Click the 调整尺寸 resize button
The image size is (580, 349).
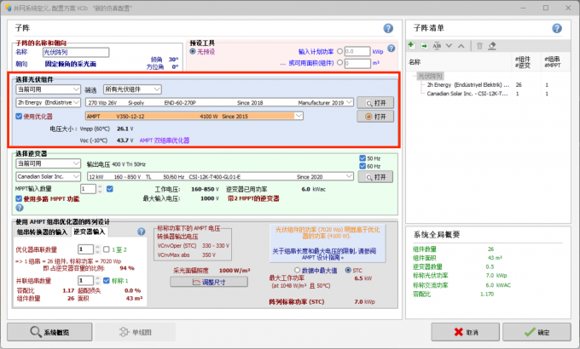(x=209, y=282)
